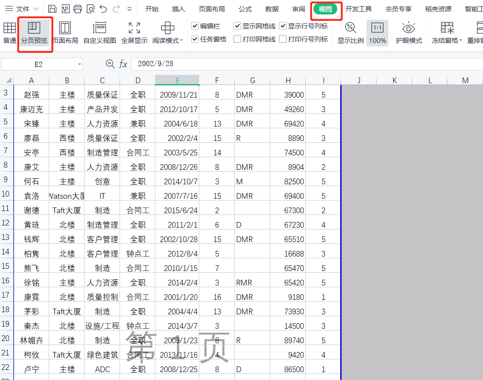Open the 开始 ribbon tab
Image resolution: width=483 pixels, height=380 pixels.
[152, 9]
